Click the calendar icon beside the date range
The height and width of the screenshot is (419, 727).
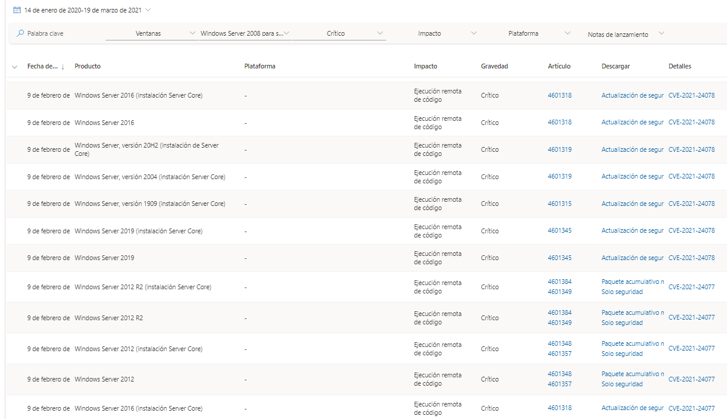(x=17, y=10)
